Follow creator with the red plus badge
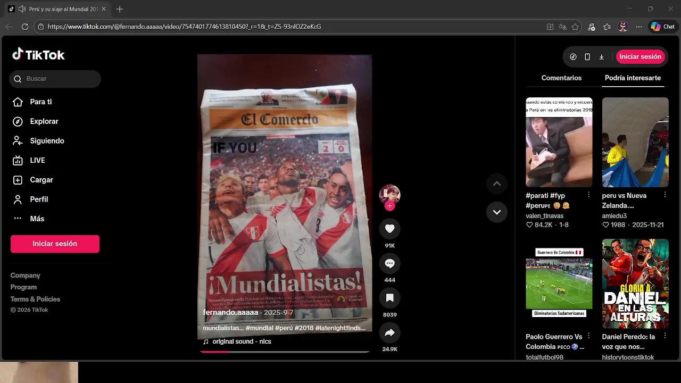681x383 pixels. (389, 206)
